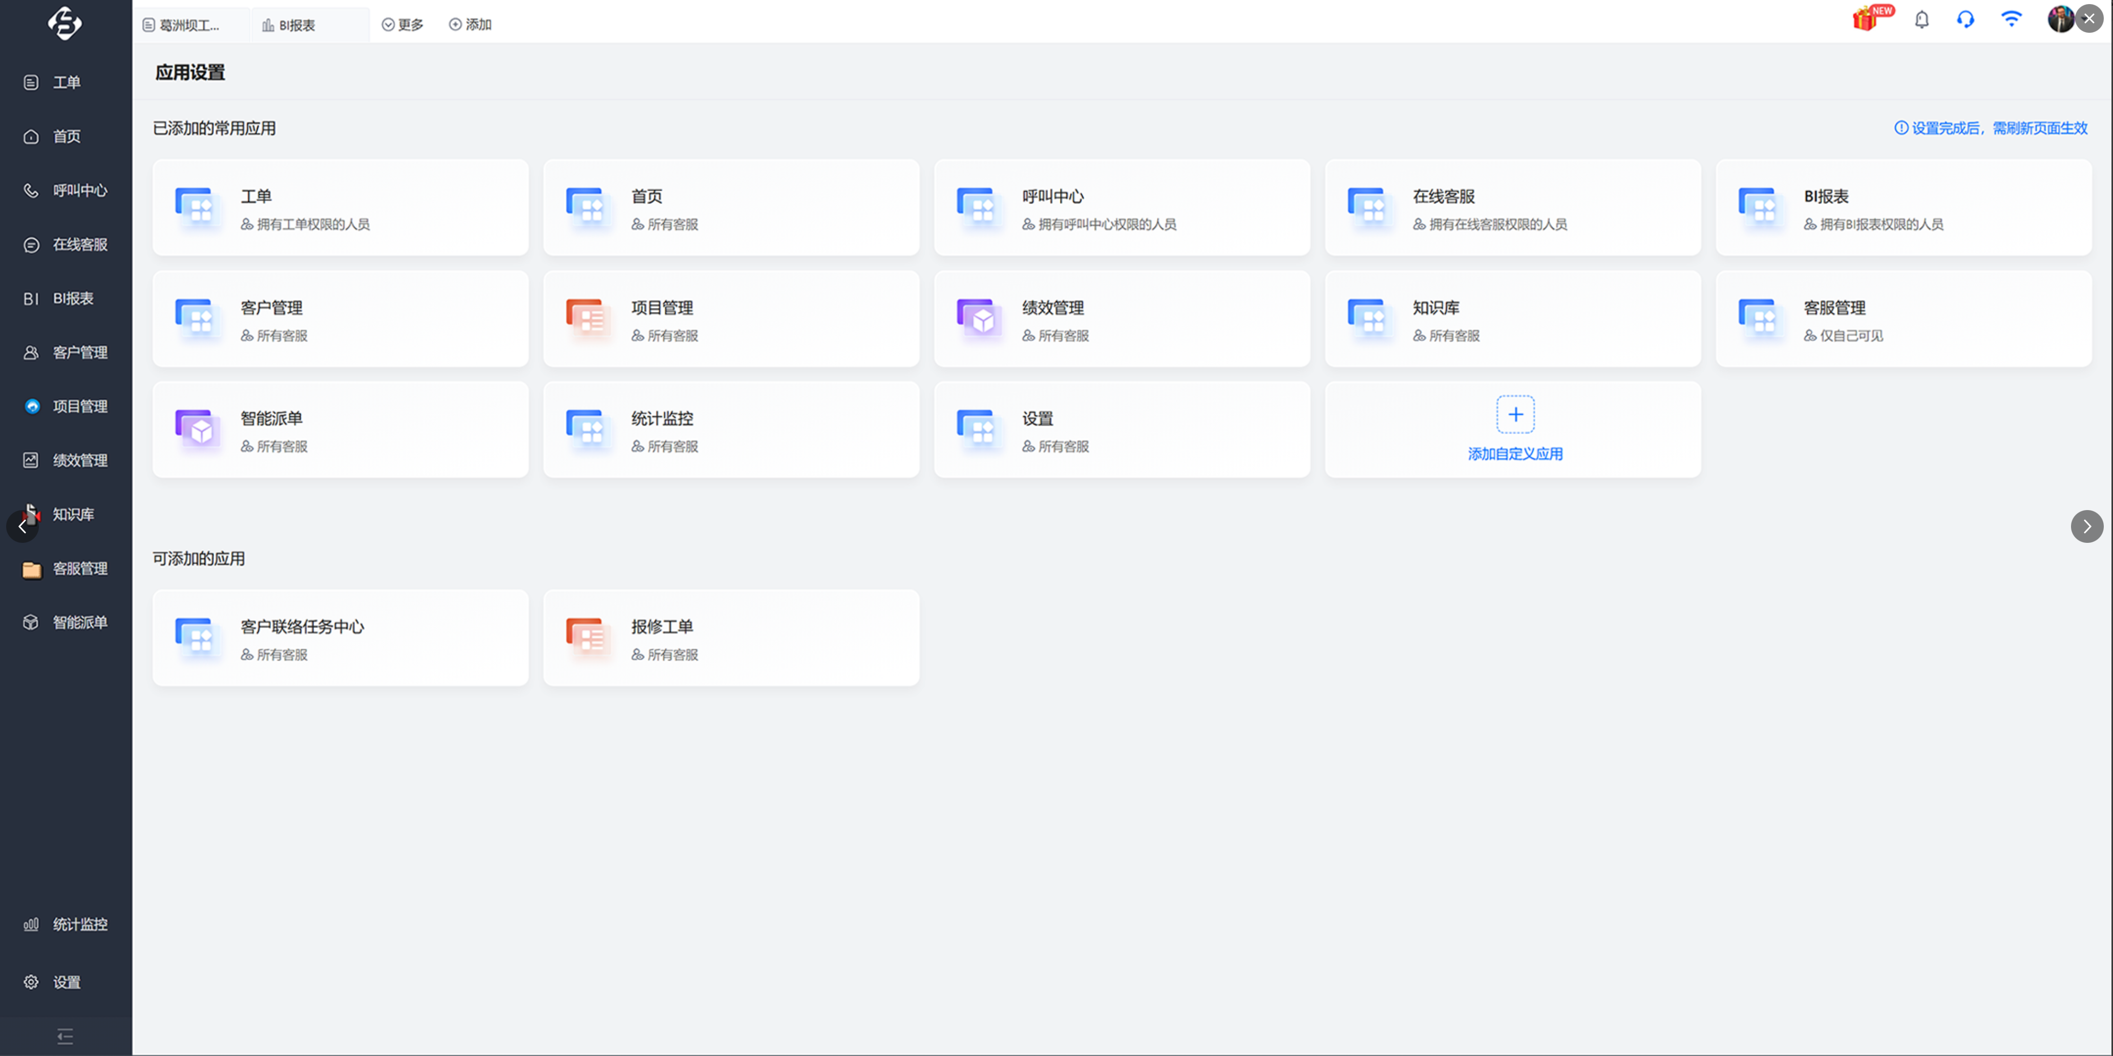
Task: Click 添加 to add a tab
Action: click(470, 25)
